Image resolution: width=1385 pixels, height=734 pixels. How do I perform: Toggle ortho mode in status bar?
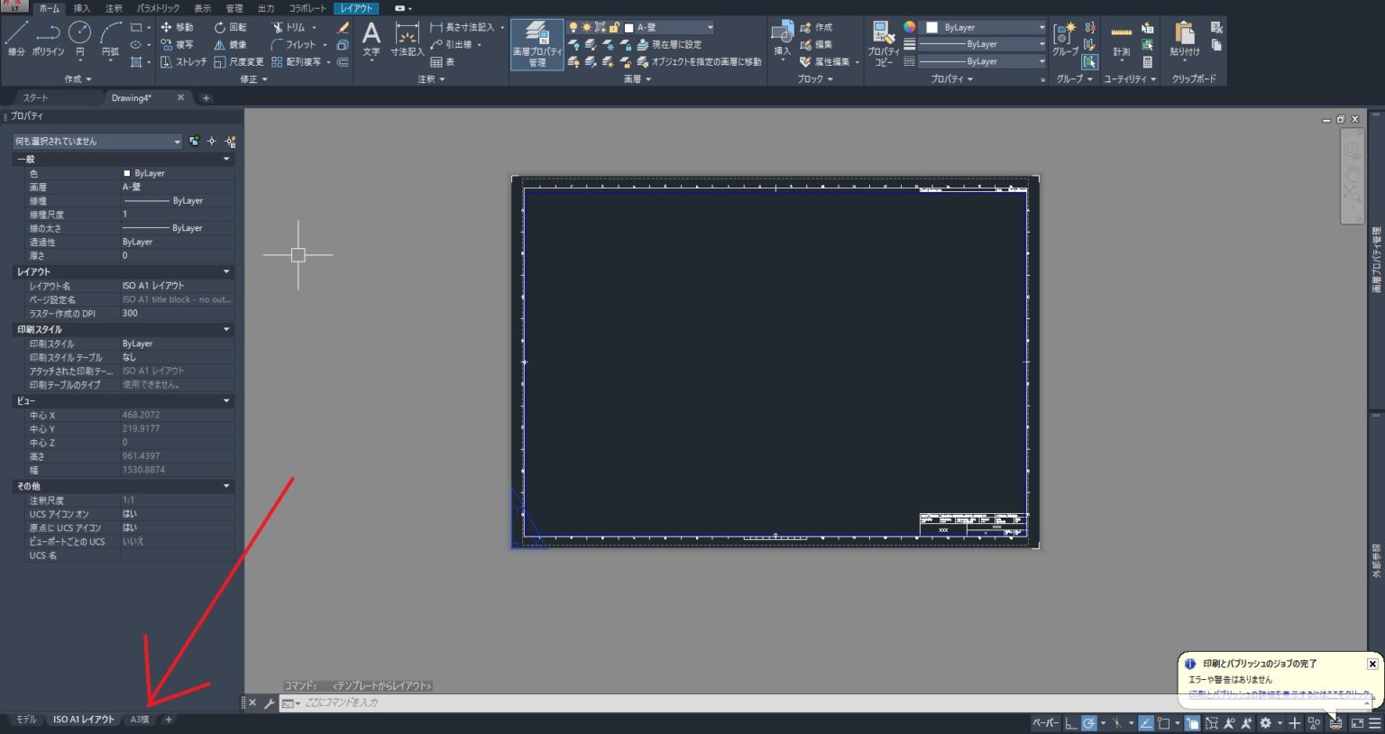click(1070, 723)
